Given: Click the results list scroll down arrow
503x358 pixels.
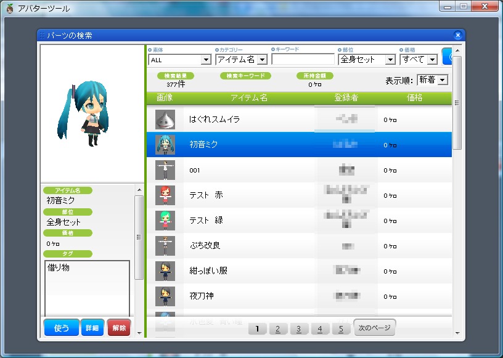Looking at the screenshot, I should (x=457, y=333).
